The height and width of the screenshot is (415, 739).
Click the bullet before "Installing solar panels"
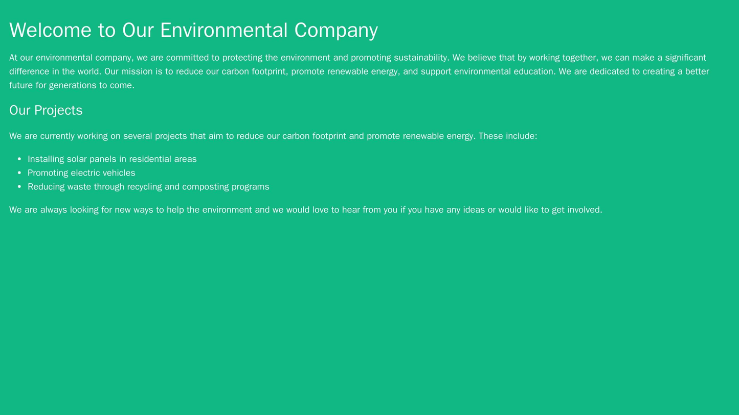(19, 159)
